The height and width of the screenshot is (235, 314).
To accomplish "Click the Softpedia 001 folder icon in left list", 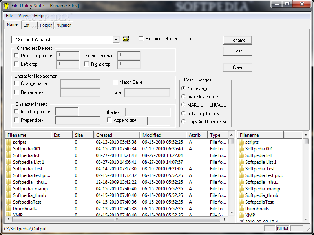I will [x=9, y=149].
